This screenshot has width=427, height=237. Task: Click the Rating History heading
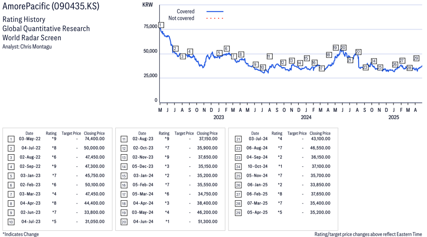pyautogui.click(x=24, y=19)
